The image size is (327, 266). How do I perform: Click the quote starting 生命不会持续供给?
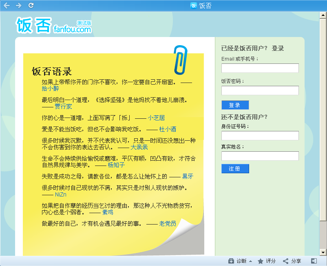[x=119, y=161]
